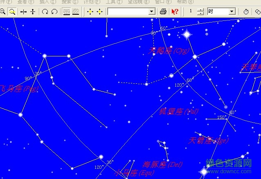Image resolution: width=261 pixels, height=179 pixels.
Task: Toggle the pressed grid lines button
Action: coord(67,11)
